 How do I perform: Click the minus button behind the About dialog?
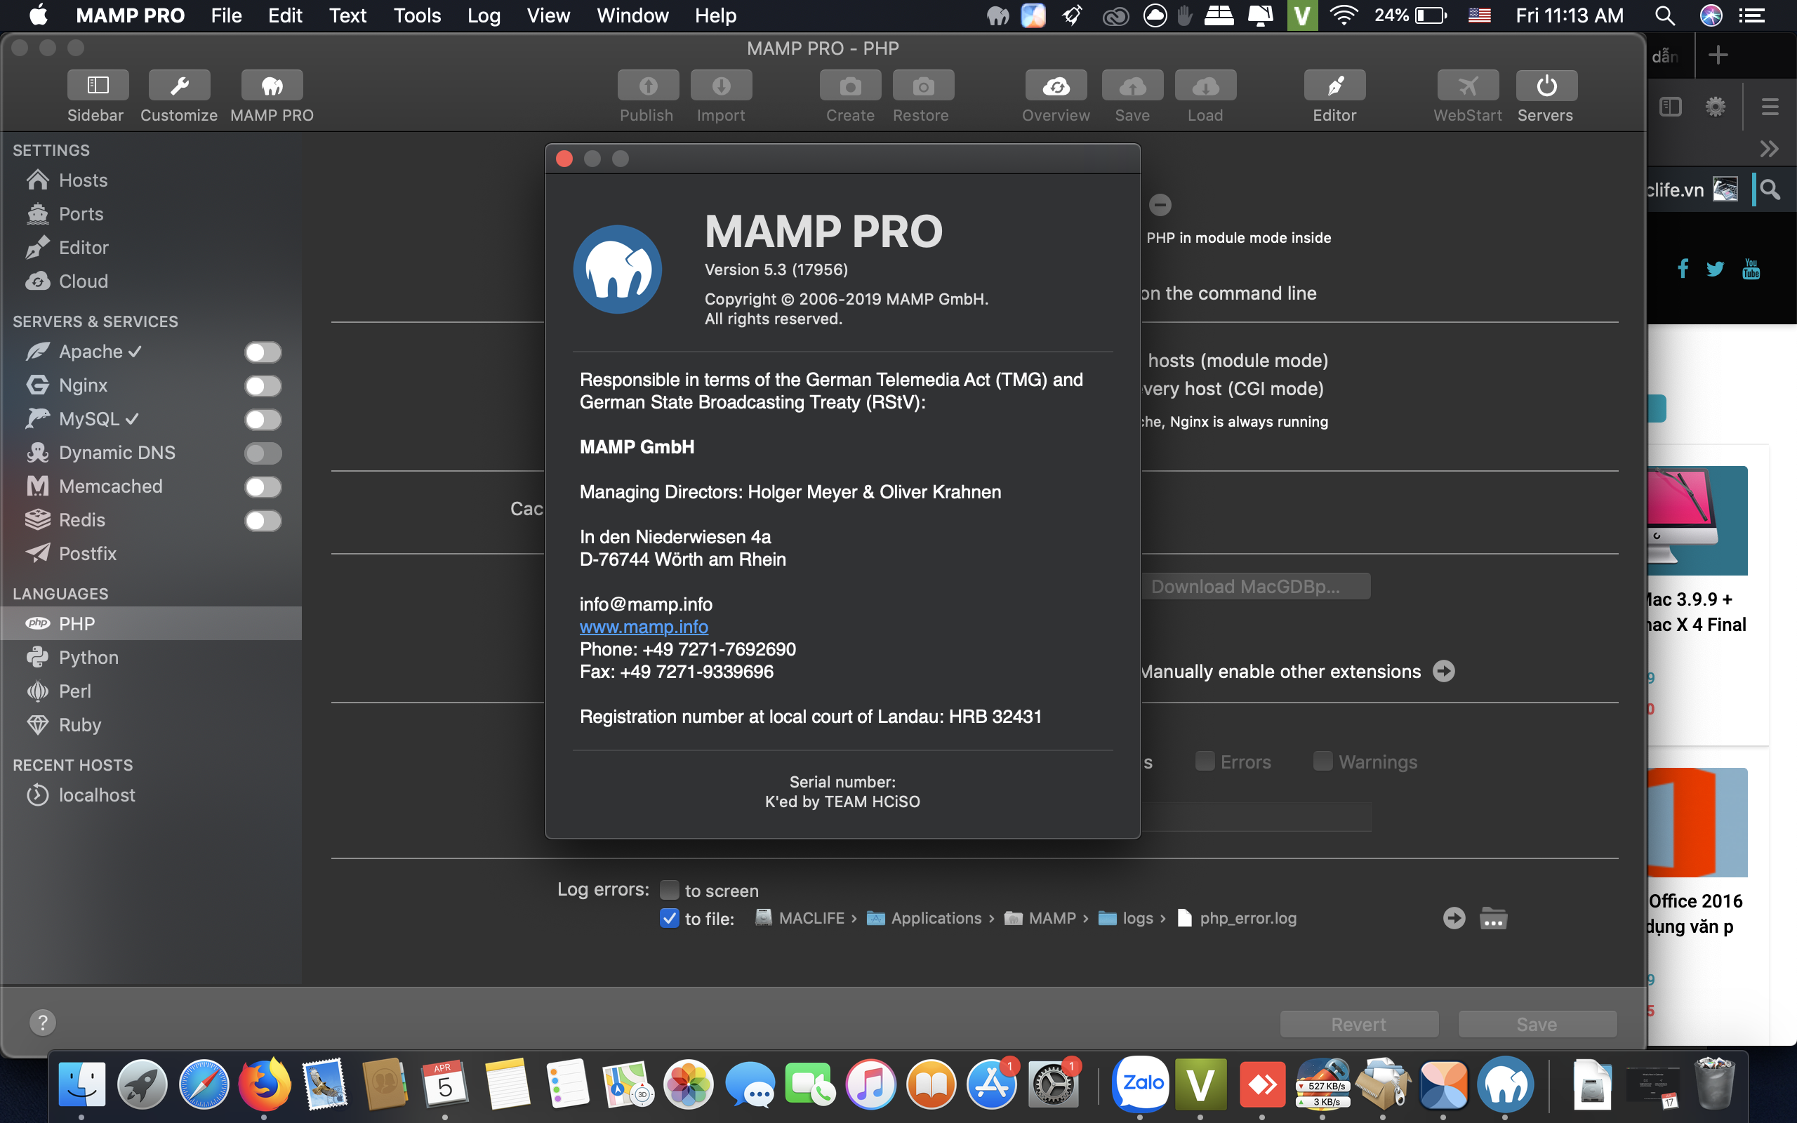coord(1160,204)
